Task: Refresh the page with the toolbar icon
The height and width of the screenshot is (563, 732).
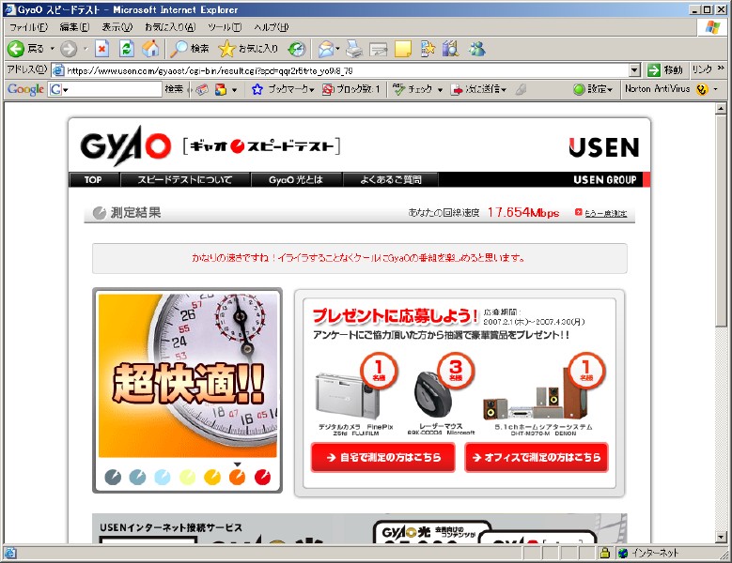Action: (x=126, y=48)
